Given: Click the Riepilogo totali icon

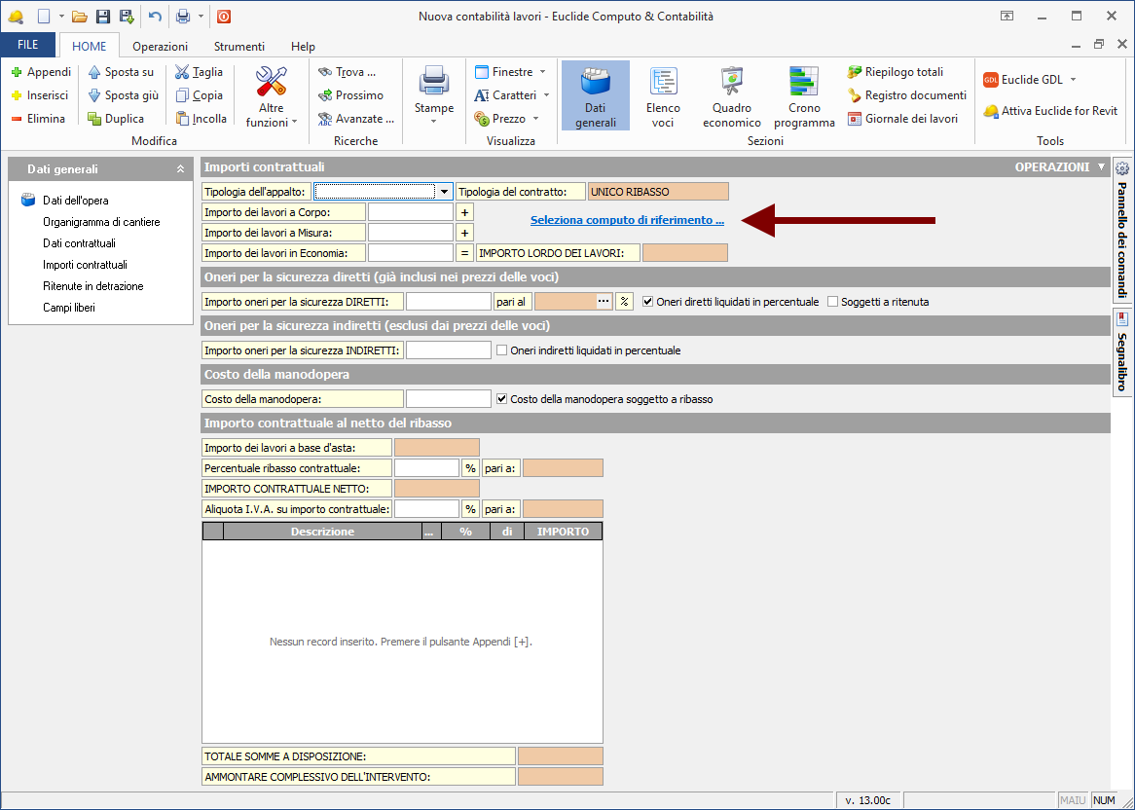Looking at the screenshot, I should (x=855, y=72).
